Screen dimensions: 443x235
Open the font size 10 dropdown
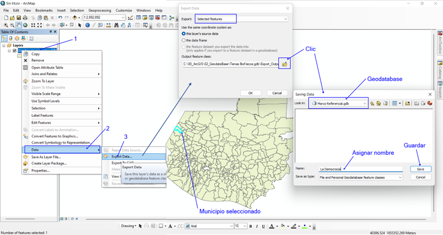pos(245,226)
